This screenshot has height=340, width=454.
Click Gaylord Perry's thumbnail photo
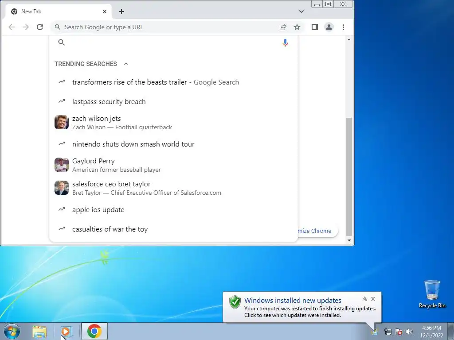(62, 165)
